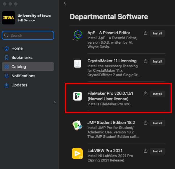This screenshot has width=175, height=169.
Task: Click the Home house icon
Action: click(6, 48)
